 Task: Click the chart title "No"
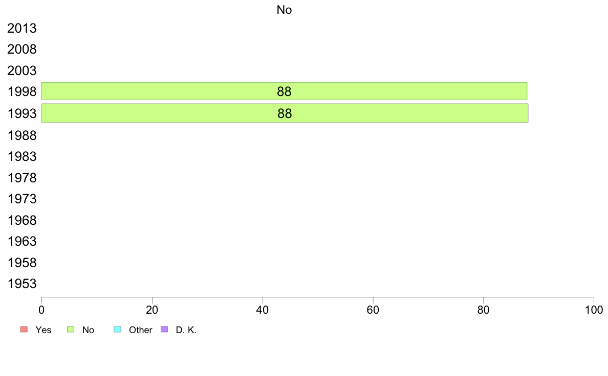284,10
